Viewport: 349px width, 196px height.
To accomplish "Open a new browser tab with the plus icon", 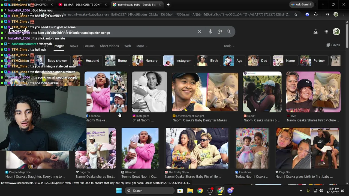I will pos(168,5).
